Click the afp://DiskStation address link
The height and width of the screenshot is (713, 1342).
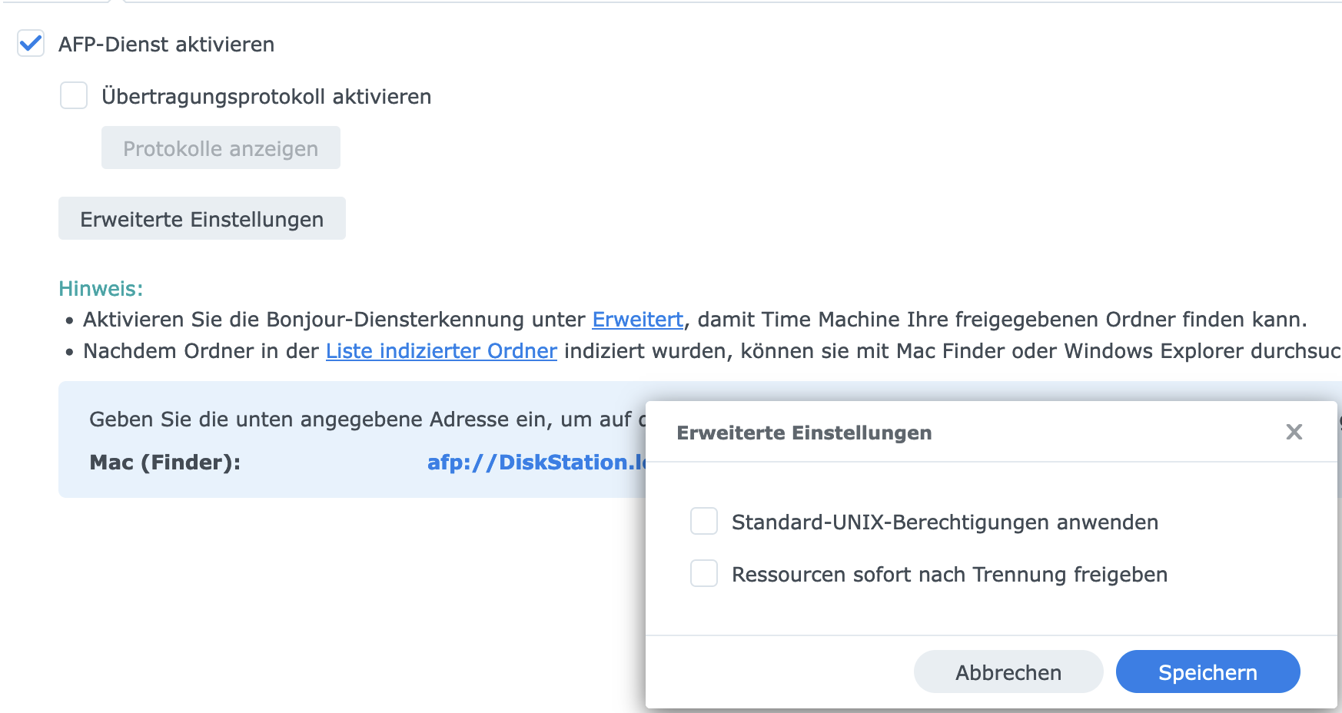536,463
